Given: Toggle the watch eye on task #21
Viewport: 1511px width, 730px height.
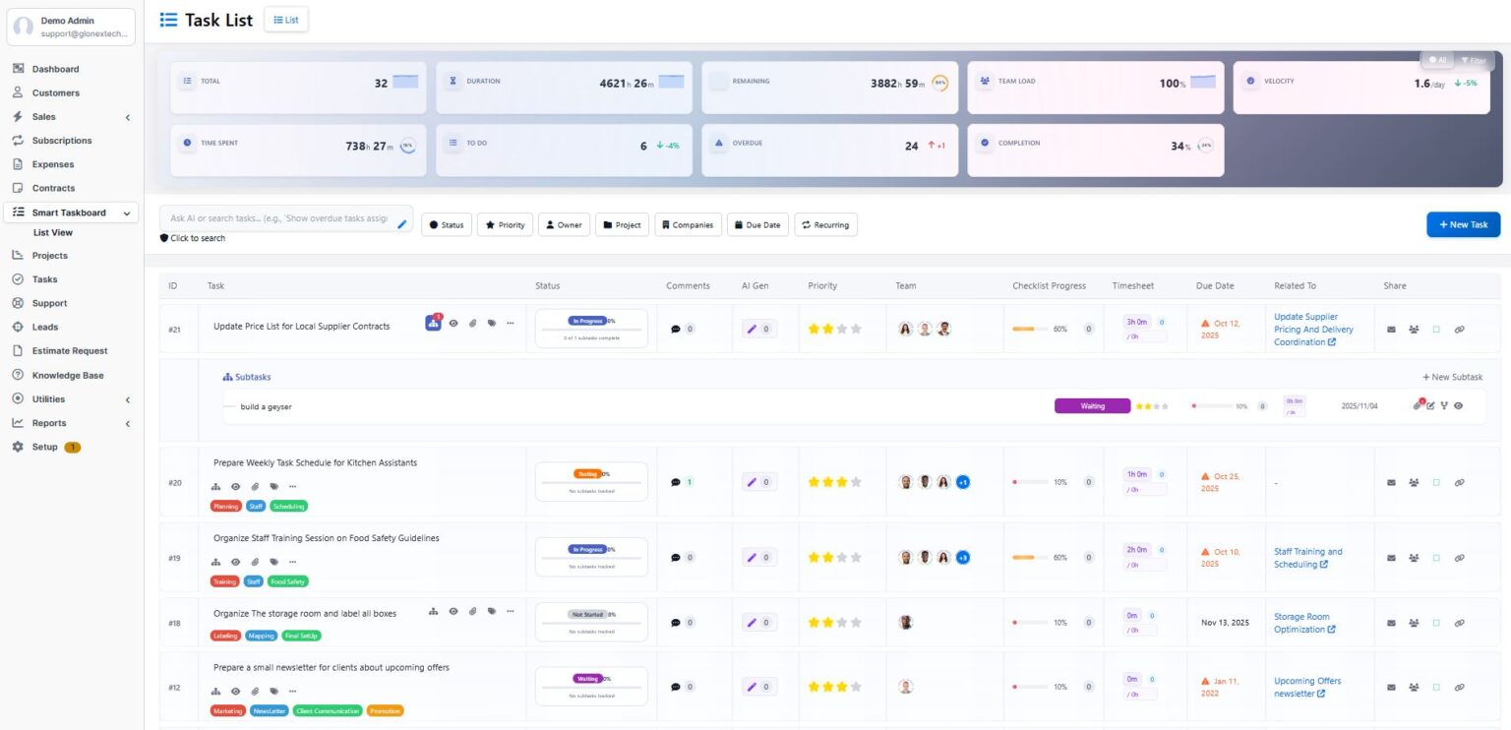Looking at the screenshot, I should point(453,323).
